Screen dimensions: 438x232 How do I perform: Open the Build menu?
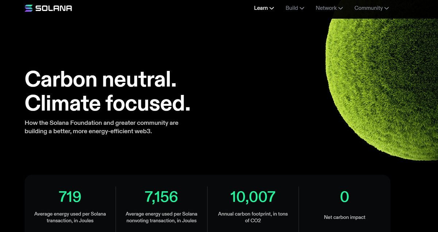point(295,8)
